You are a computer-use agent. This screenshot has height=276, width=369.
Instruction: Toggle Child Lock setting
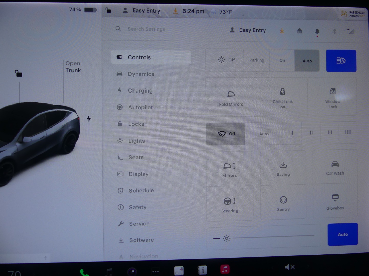pyautogui.click(x=282, y=97)
